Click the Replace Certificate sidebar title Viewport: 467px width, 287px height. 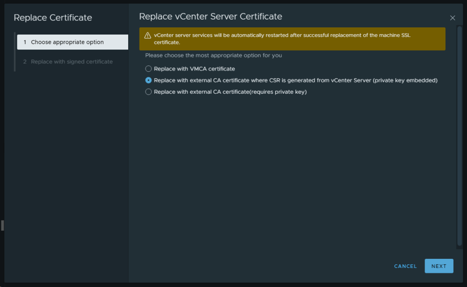click(53, 18)
